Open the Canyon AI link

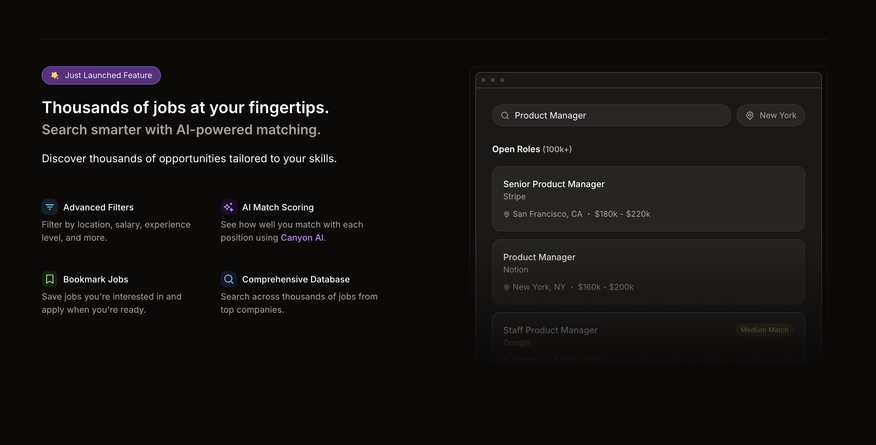click(x=302, y=237)
